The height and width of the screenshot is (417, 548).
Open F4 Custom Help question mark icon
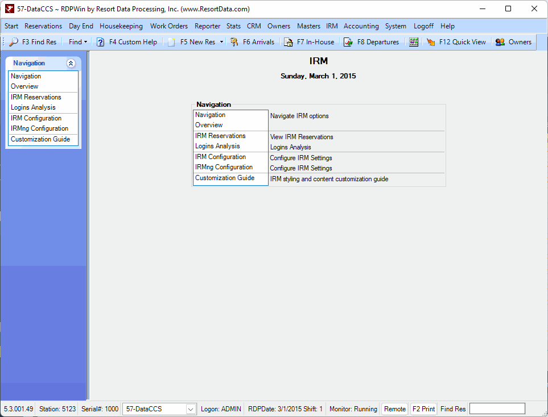(100, 42)
